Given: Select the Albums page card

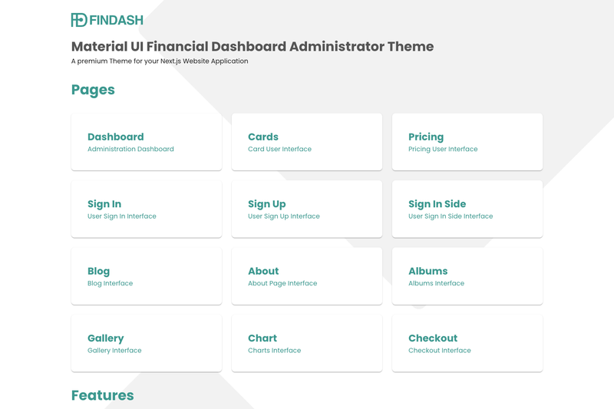Looking at the screenshot, I should (x=467, y=276).
